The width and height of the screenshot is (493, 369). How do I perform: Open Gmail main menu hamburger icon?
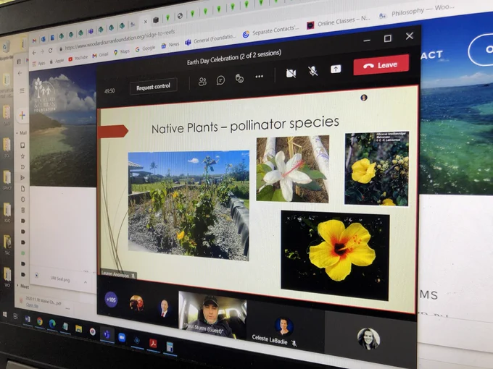[x=22, y=91]
